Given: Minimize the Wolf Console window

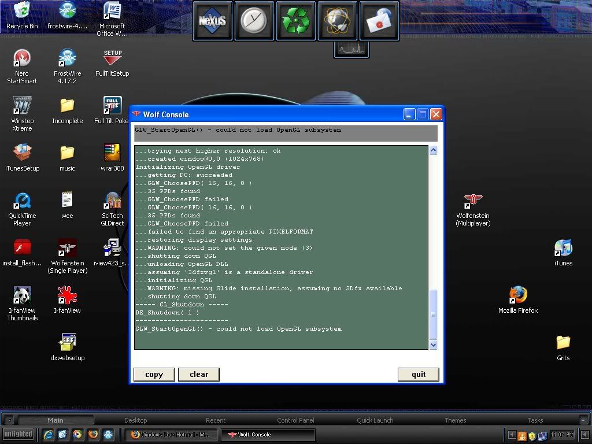Looking at the screenshot, I should pyautogui.click(x=409, y=114).
